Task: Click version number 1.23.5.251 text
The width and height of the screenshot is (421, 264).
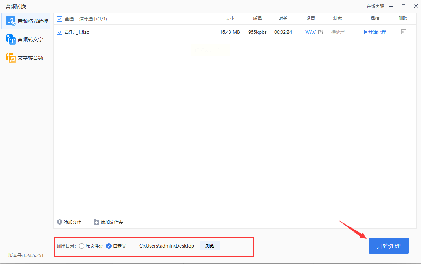Action: tap(26, 256)
